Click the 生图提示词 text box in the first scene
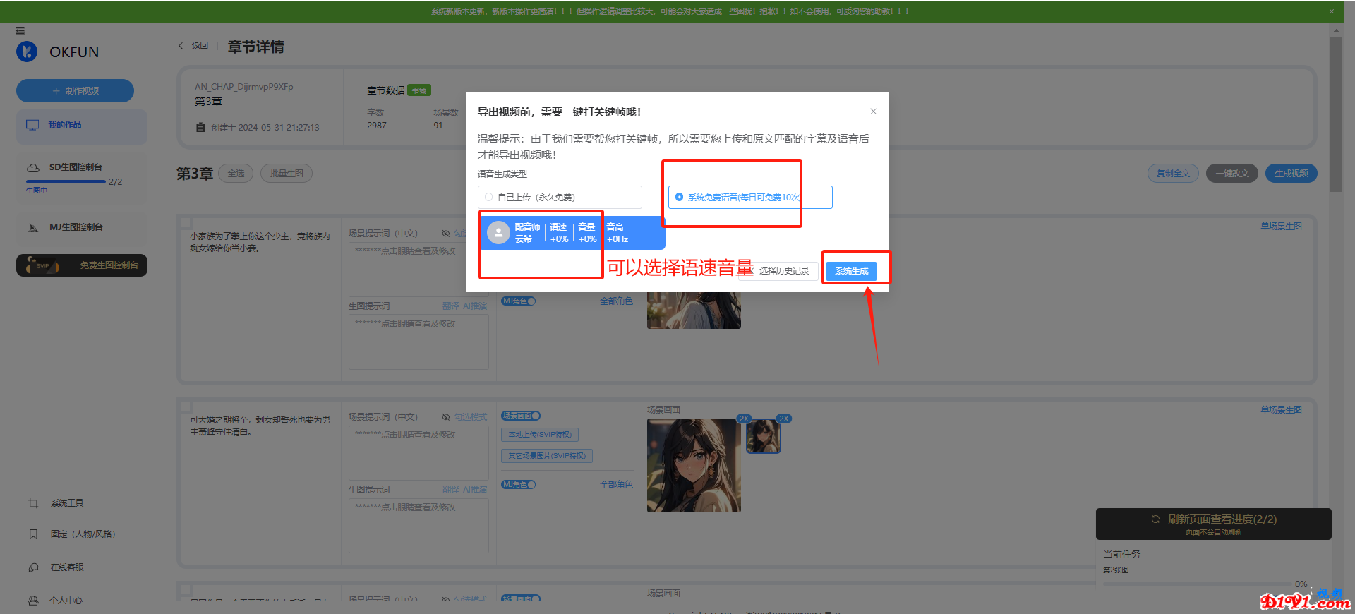1355x614 pixels. [x=418, y=342]
